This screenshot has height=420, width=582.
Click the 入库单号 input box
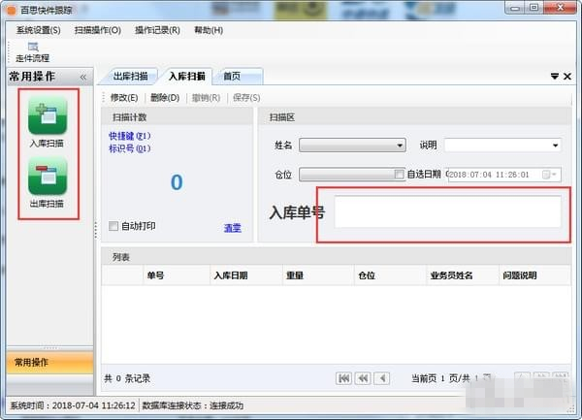(447, 211)
